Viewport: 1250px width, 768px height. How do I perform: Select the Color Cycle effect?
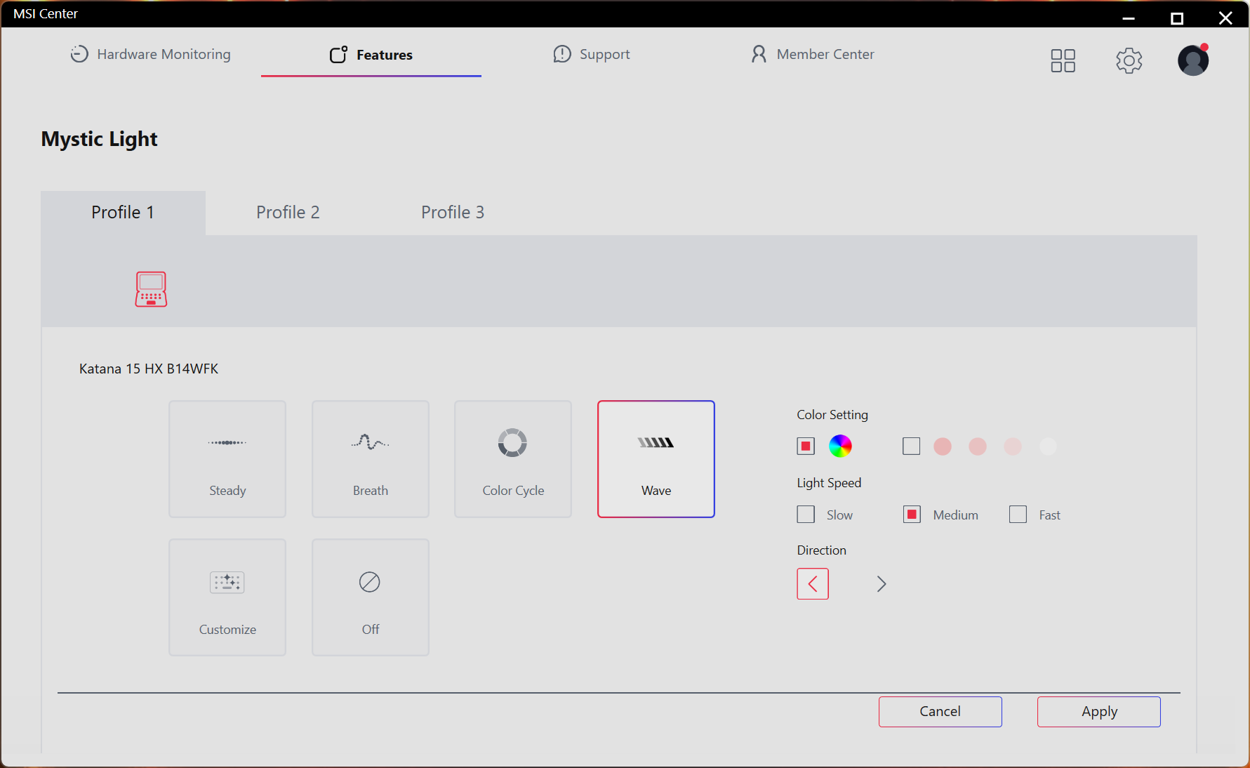click(513, 459)
